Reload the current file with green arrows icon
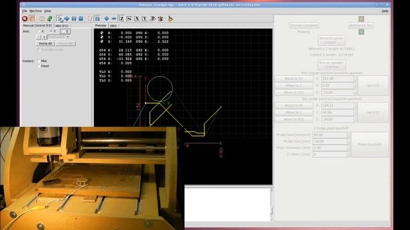Screen dimensions: 410x230 coord(50,19)
